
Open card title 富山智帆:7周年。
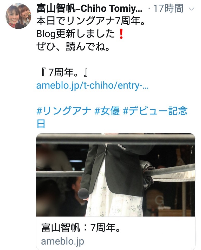coord(80,228)
